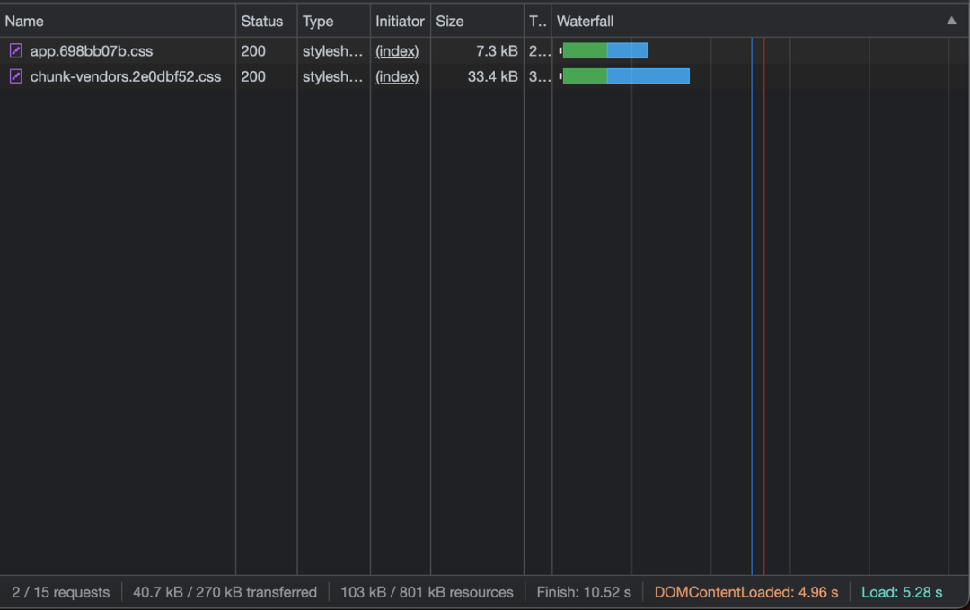Sort requests by the Name column header
Screen dimensions: 970x610
[x=24, y=21]
